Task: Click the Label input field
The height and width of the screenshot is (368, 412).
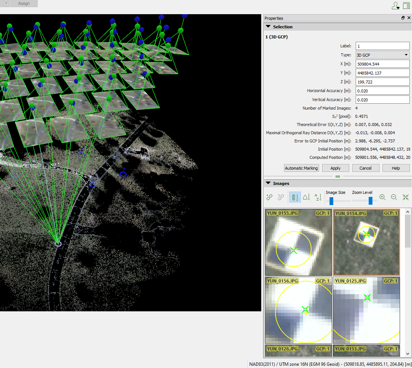Action: click(x=383, y=46)
